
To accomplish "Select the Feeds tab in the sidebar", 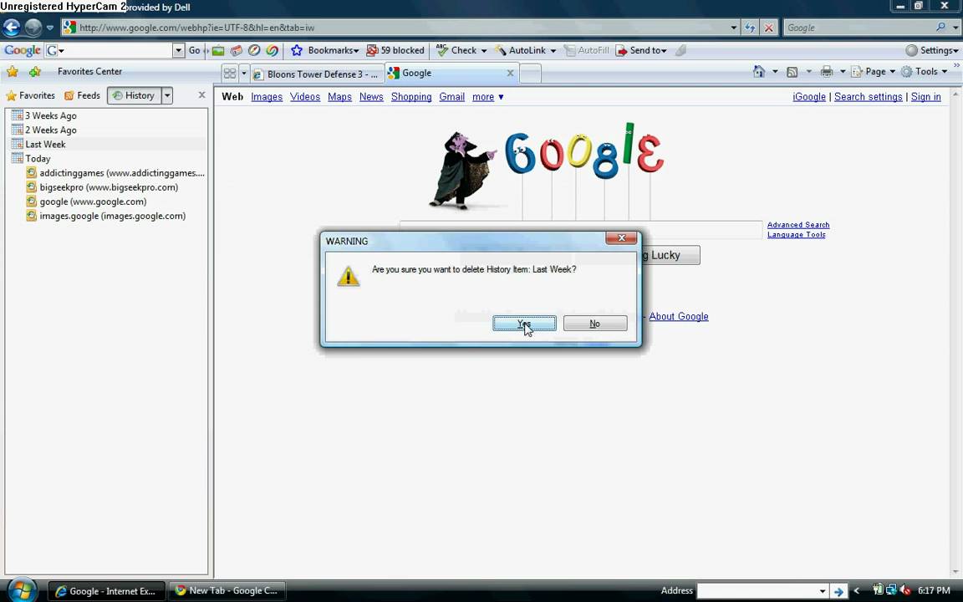I will click(82, 95).
